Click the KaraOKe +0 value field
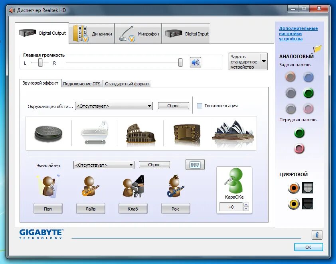 pyautogui.click(x=231, y=207)
